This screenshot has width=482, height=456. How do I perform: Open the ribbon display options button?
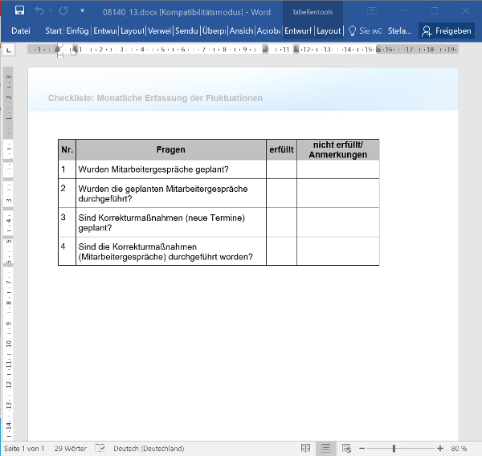click(x=372, y=11)
